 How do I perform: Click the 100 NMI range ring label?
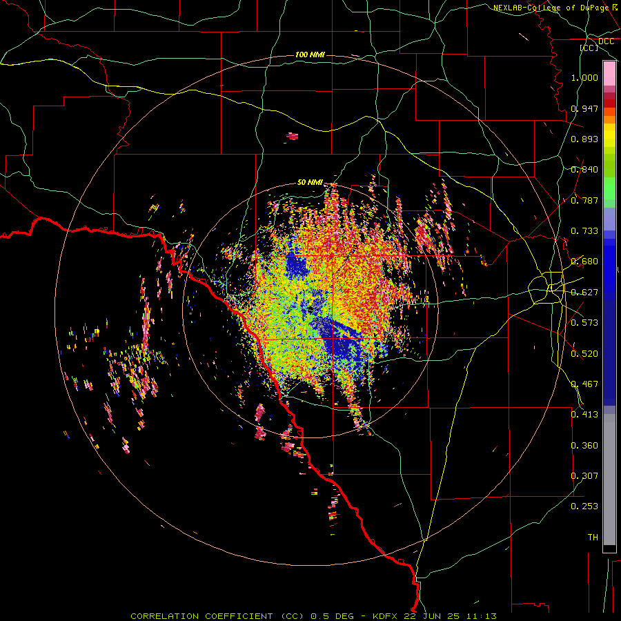pos(310,55)
